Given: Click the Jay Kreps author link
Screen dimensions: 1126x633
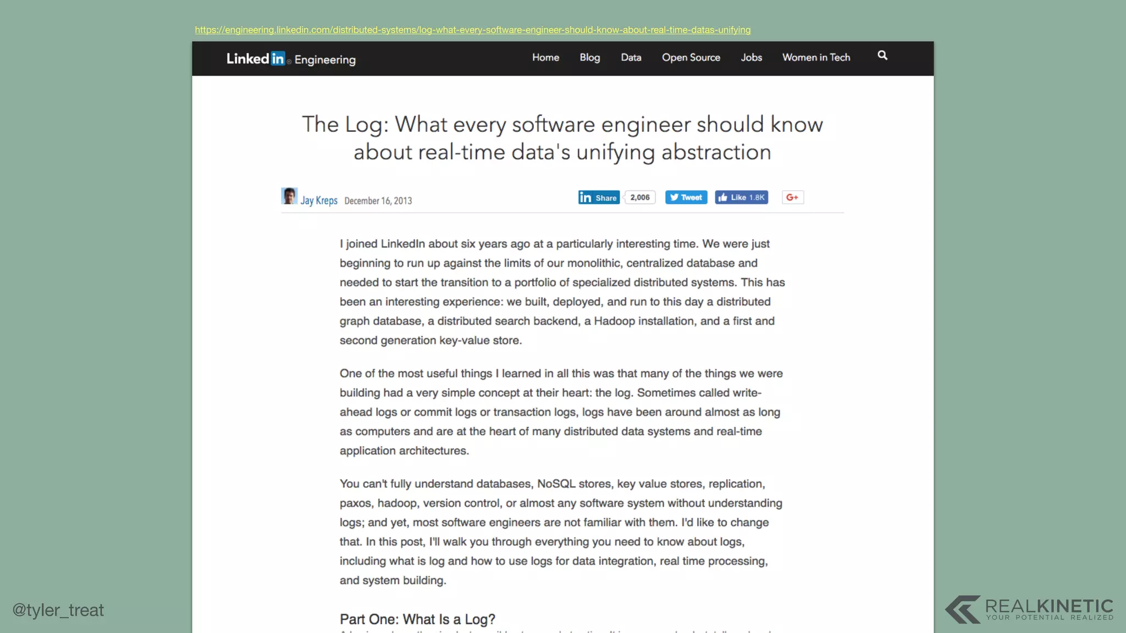Looking at the screenshot, I should [x=319, y=201].
